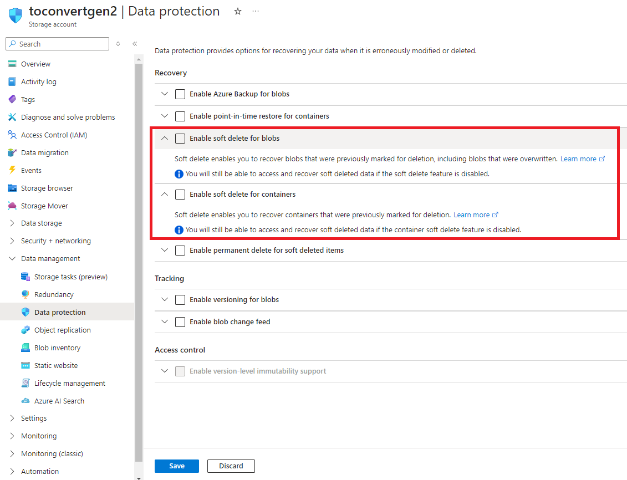The height and width of the screenshot is (480, 627).
Task: Expand the Security + networking menu group
Action: pyautogui.click(x=12, y=241)
